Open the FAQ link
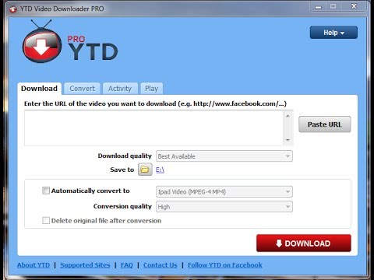The width and height of the screenshot is (374, 280). [x=127, y=265]
